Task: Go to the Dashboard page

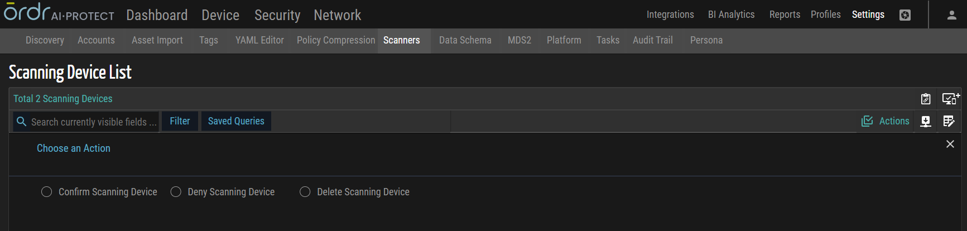Action: [157, 15]
